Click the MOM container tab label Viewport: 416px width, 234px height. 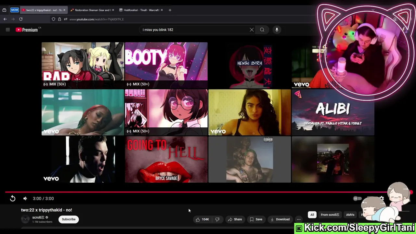15,10
